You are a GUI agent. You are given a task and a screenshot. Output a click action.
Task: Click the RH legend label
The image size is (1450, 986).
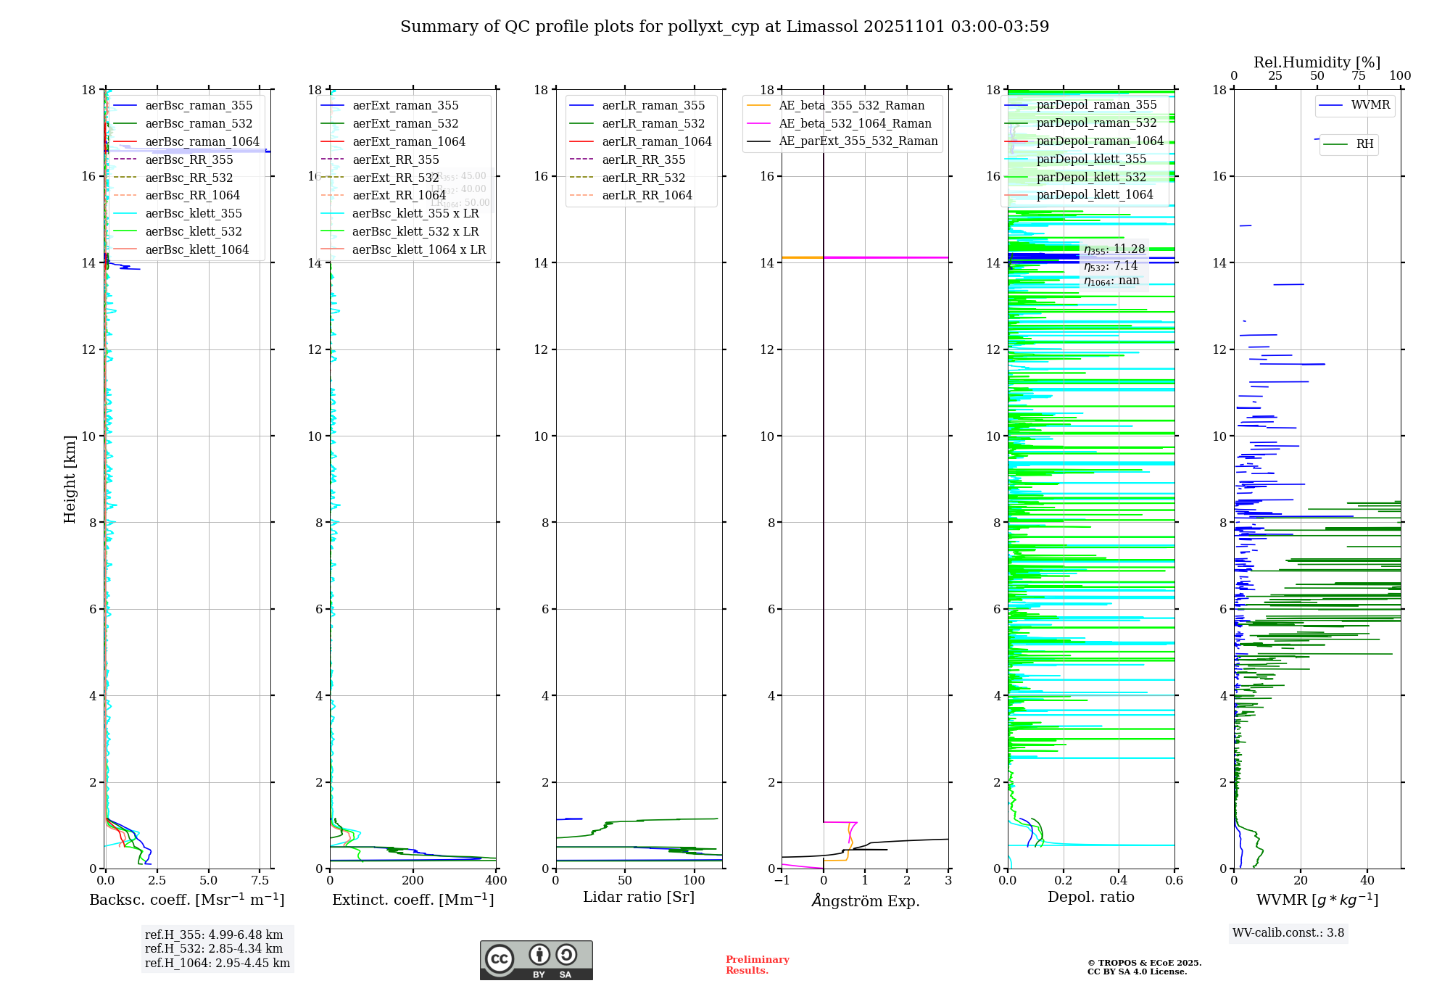click(x=1364, y=144)
